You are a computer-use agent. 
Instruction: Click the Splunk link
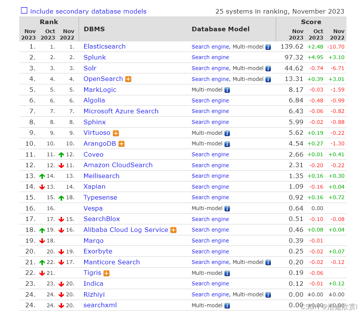click(94, 57)
